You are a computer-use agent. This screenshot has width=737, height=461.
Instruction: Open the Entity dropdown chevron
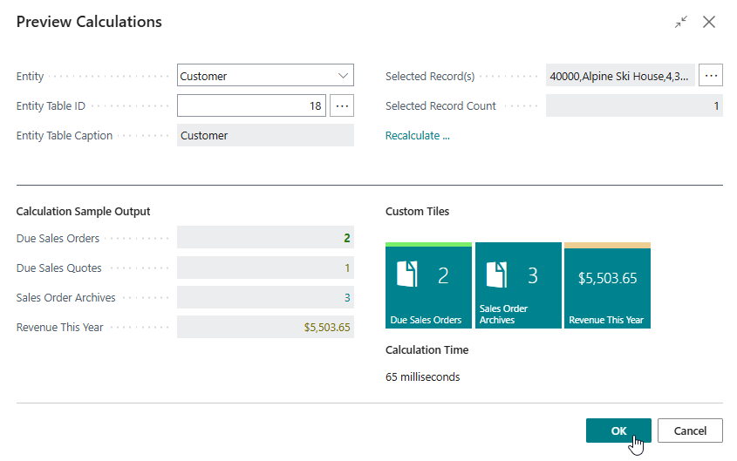[343, 76]
